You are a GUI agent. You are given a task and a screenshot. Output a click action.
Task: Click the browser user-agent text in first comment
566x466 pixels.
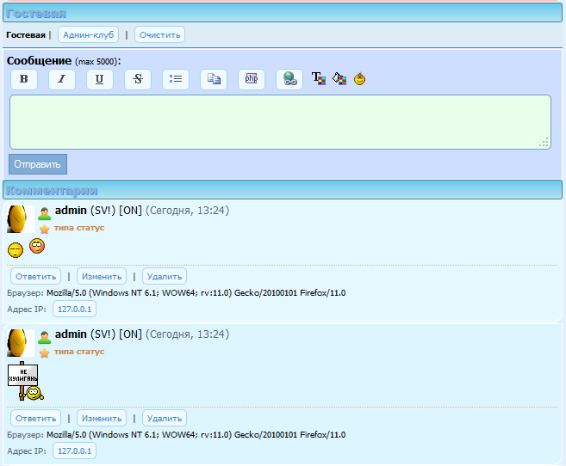pos(196,293)
